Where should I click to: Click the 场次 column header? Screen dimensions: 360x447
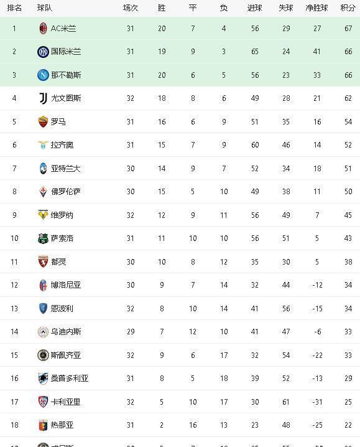pos(131,8)
